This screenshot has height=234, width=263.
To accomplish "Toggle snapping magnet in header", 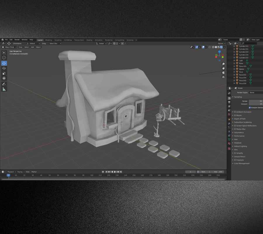I will point(114,44).
